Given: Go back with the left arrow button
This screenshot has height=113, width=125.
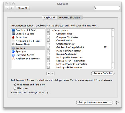Looking at the screenshot, I should point(8,8).
